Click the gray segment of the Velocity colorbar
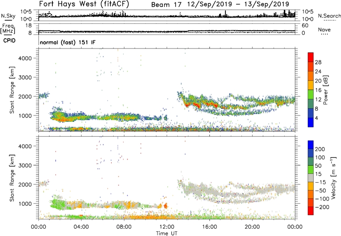The image size is (341, 236). click(x=311, y=178)
